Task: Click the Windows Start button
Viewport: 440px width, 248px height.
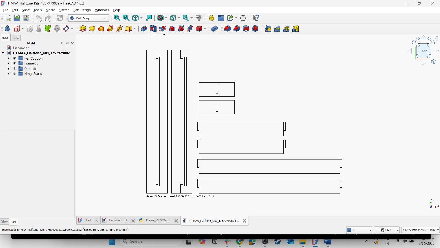Action: point(112,242)
